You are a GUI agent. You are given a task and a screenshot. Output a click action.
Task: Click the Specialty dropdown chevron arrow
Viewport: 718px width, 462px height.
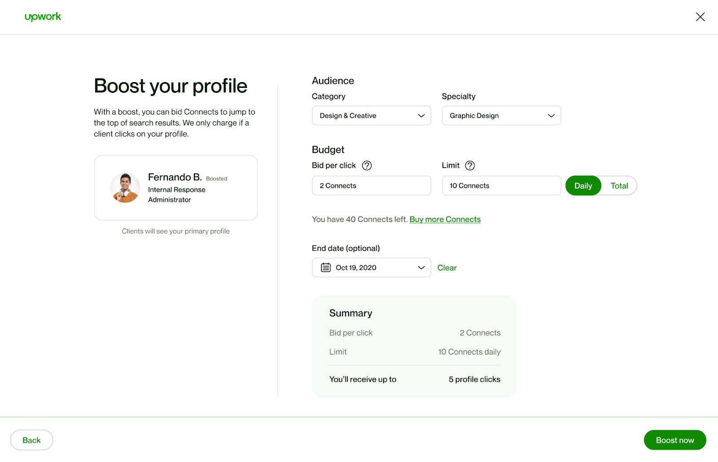(551, 116)
